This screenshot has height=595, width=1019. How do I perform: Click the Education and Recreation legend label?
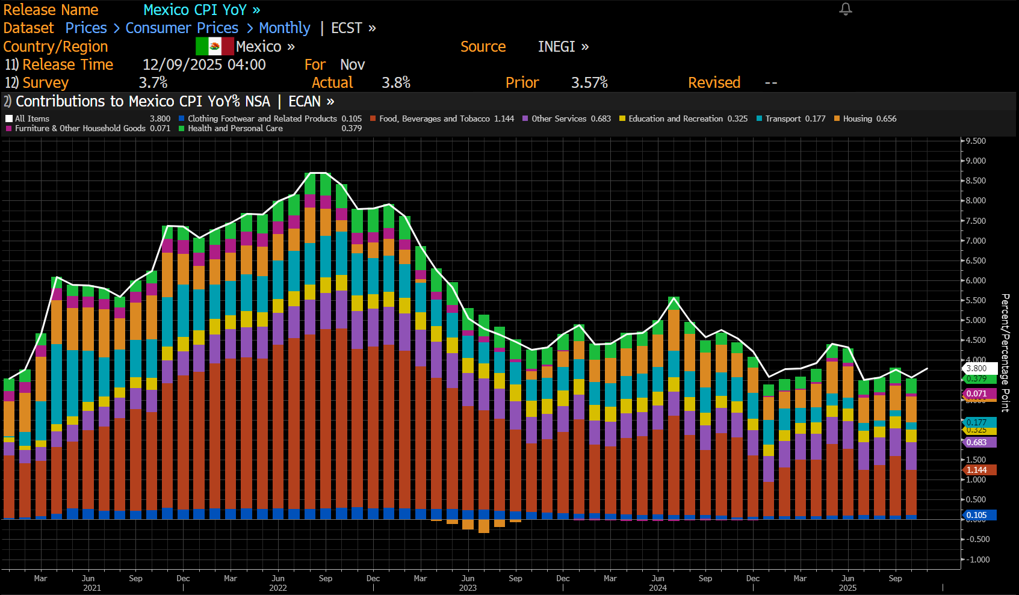point(675,119)
